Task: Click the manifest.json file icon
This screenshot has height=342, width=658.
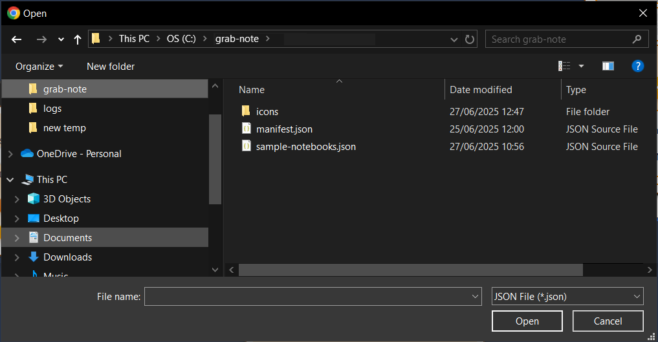Action: (x=247, y=128)
